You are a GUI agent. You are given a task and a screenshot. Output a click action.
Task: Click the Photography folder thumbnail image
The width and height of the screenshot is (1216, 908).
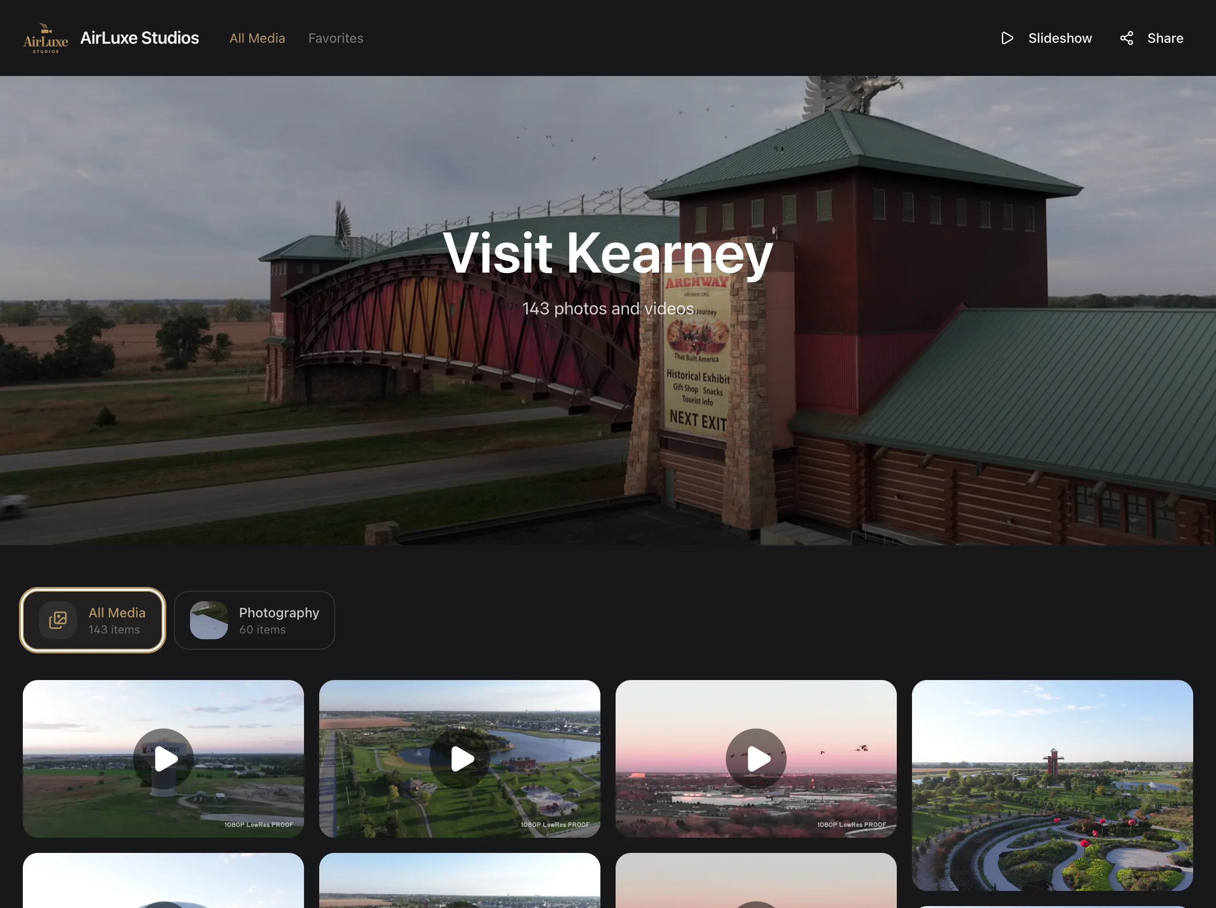(x=209, y=620)
